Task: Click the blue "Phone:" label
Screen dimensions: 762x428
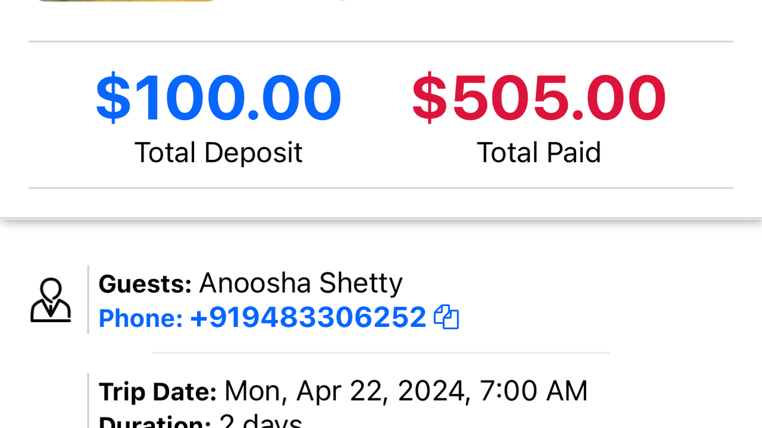Action: tap(140, 319)
